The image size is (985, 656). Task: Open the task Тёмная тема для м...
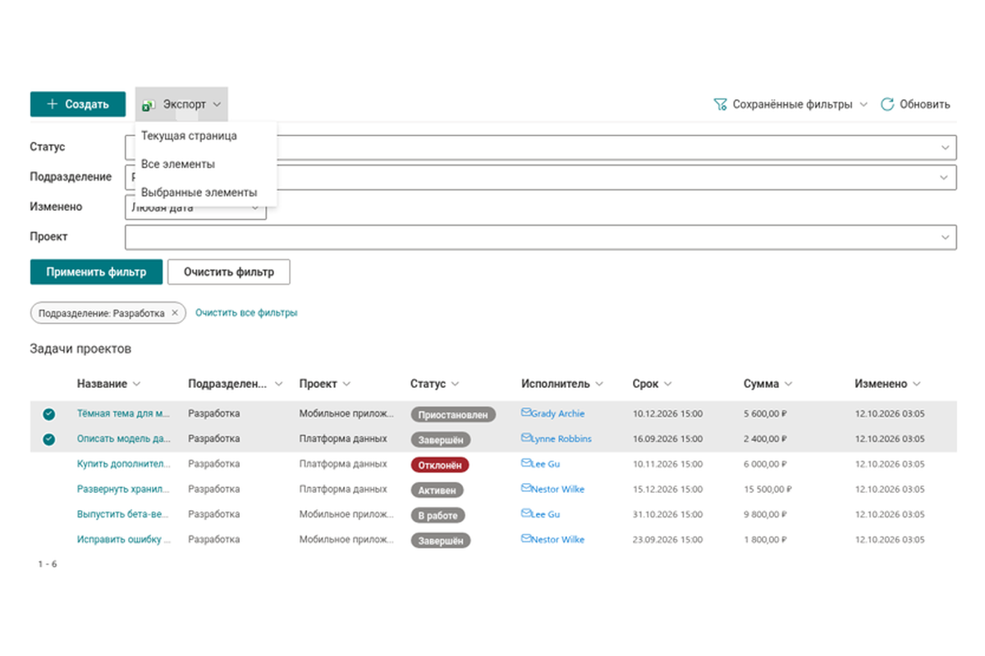tap(124, 414)
